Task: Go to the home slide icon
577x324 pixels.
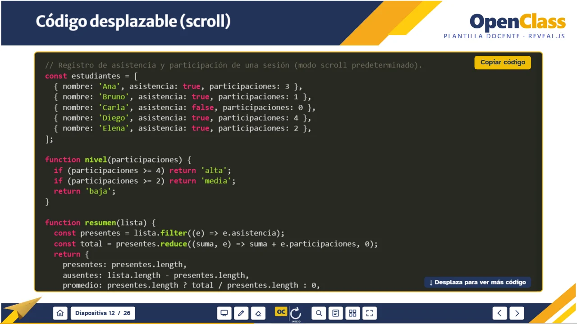Action: (60, 313)
